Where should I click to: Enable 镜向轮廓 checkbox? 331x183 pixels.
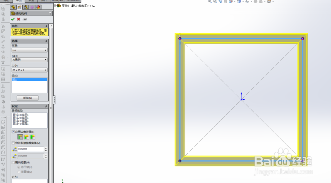(x=13, y=162)
